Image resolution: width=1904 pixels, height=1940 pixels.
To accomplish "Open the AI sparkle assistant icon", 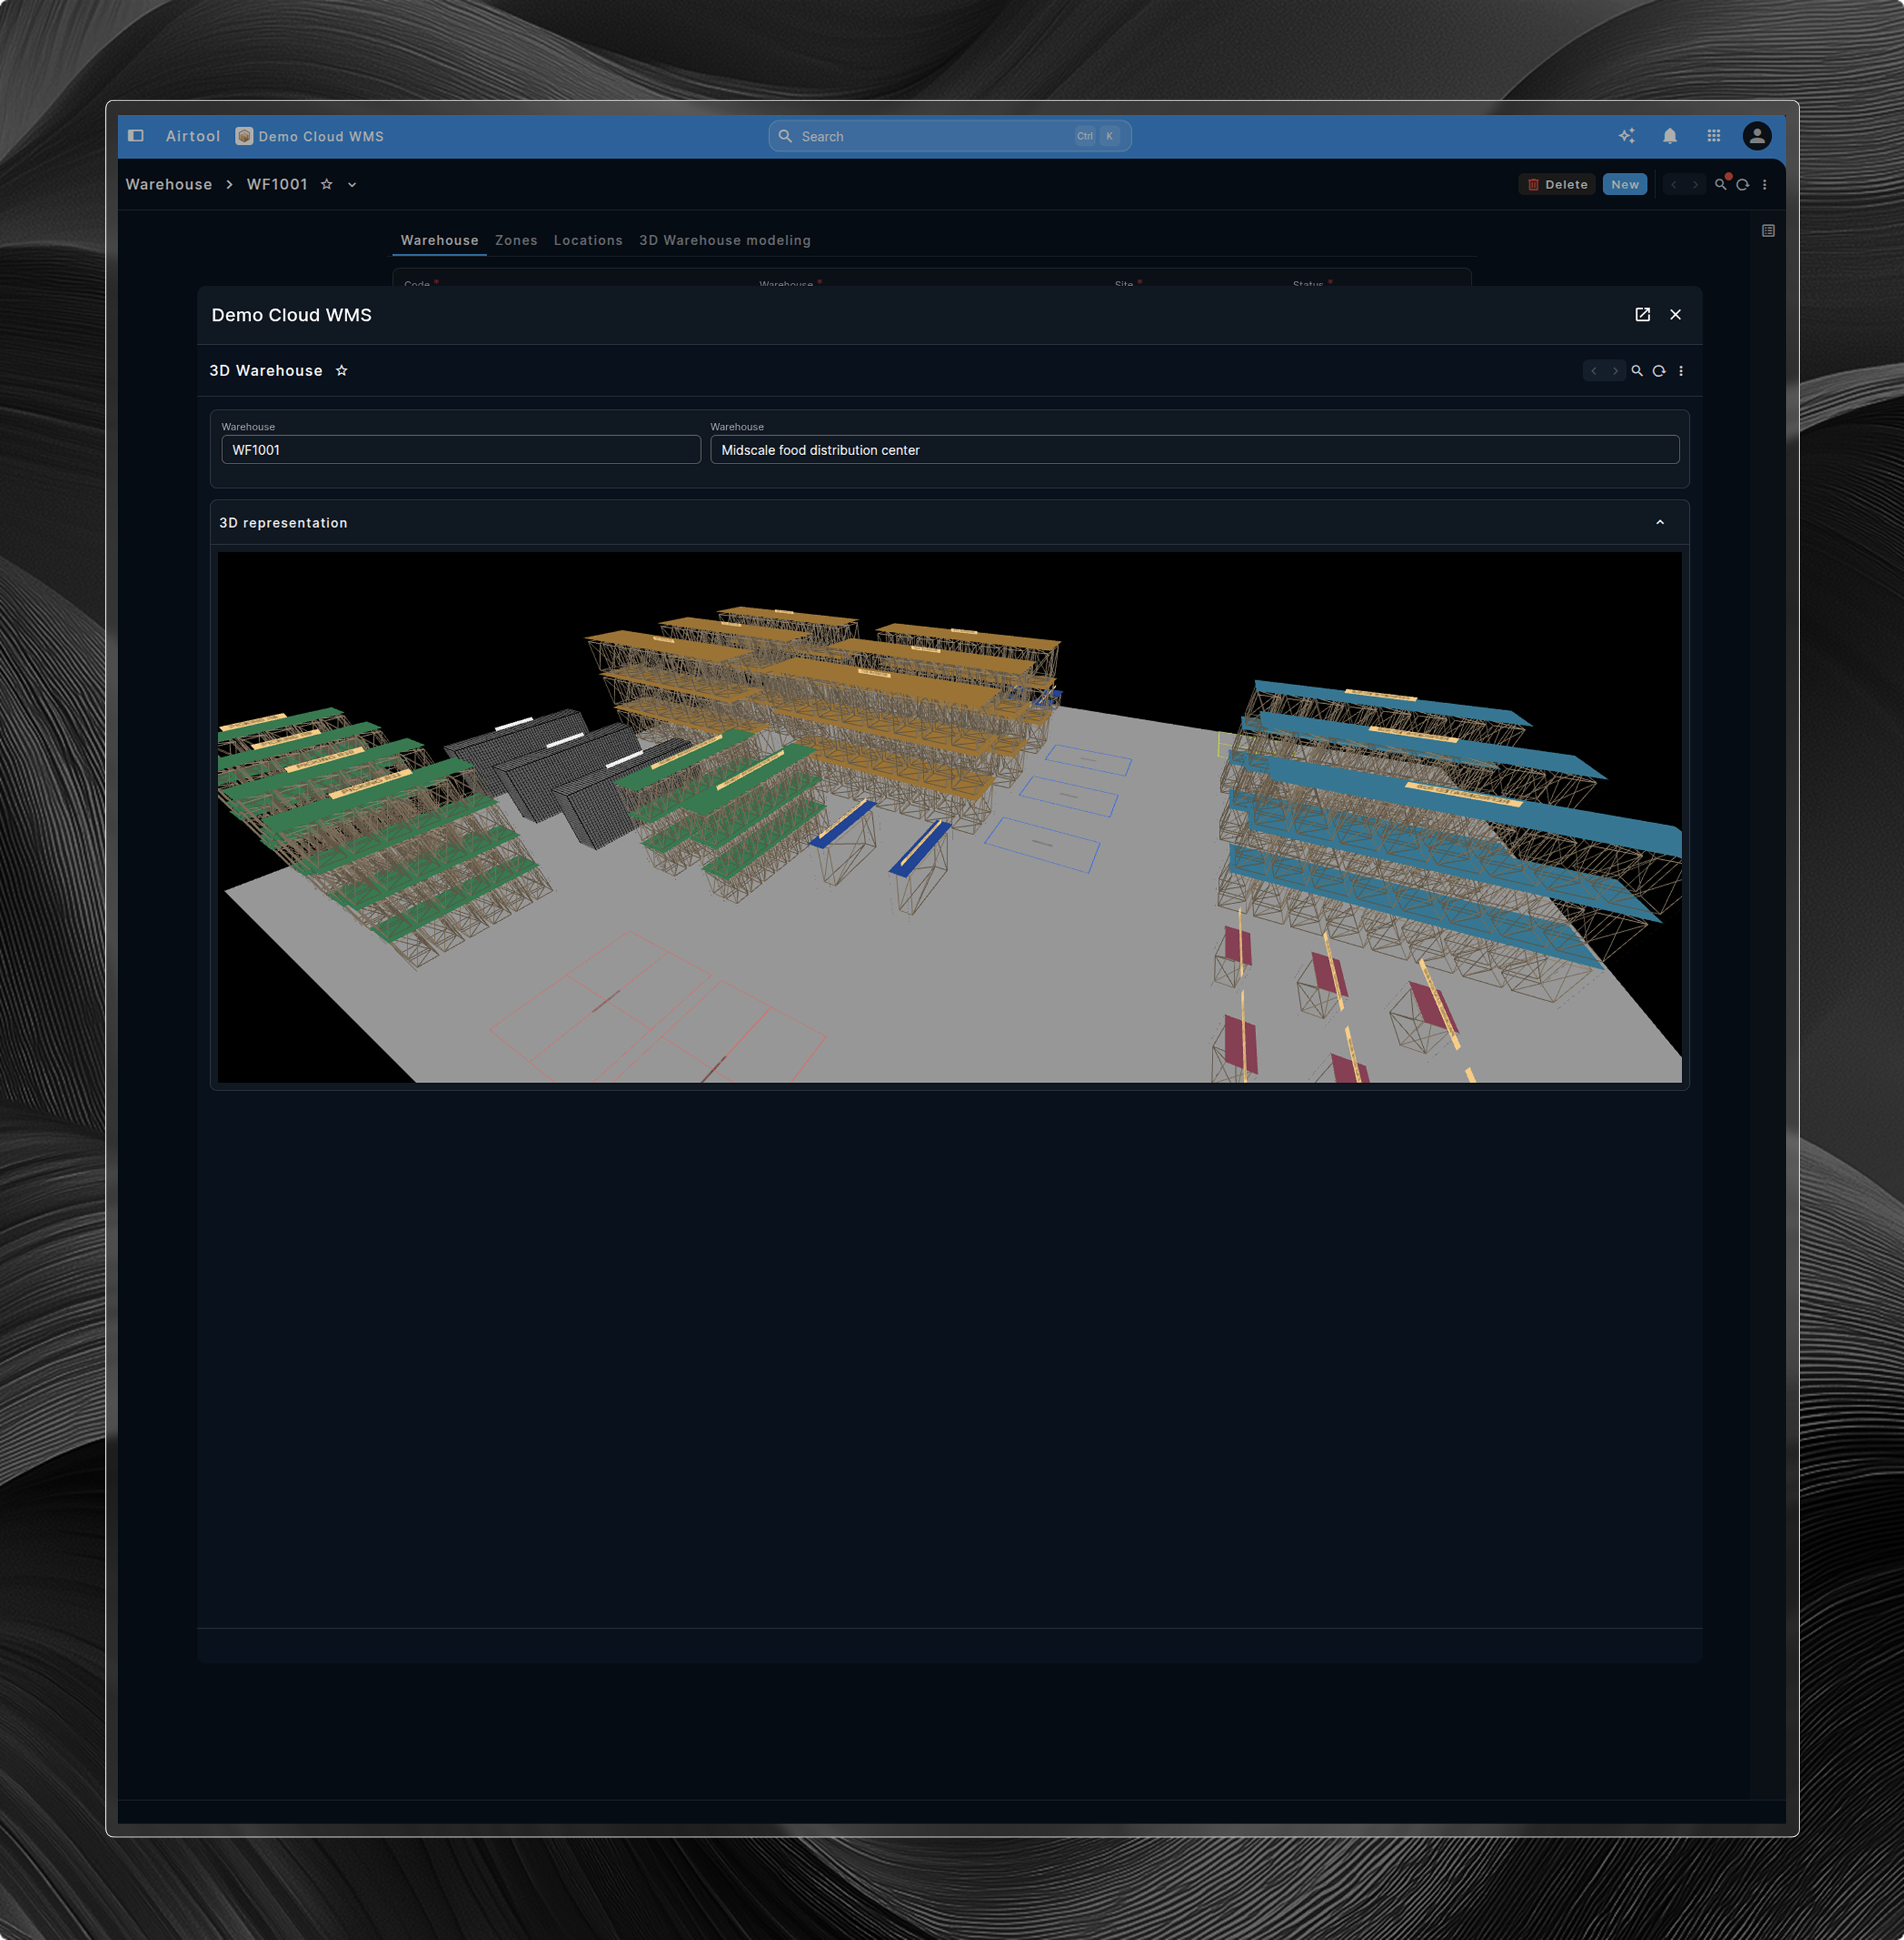I will 1626,136.
